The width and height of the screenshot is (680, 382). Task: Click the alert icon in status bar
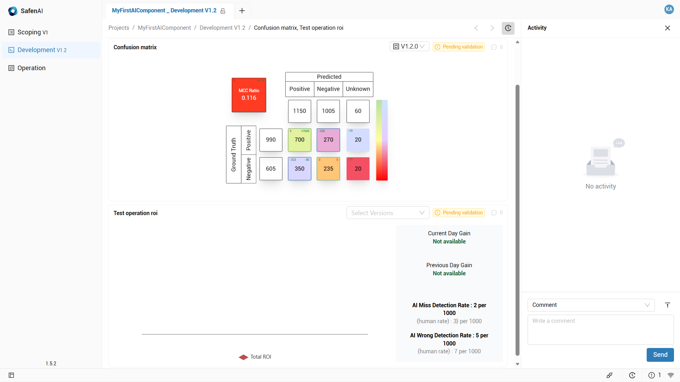(x=651, y=375)
